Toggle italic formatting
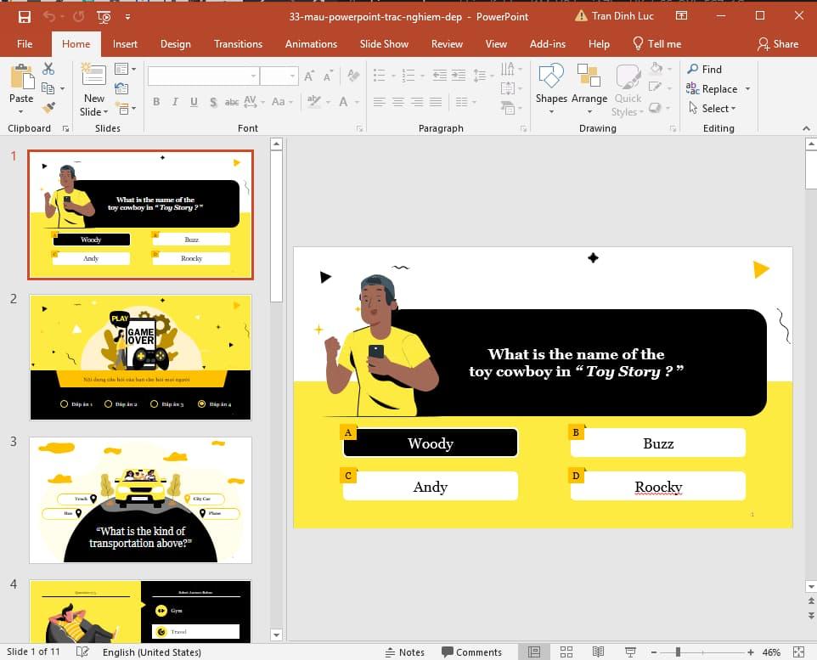This screenshot has width=817, height=660. tap(175, 102)
